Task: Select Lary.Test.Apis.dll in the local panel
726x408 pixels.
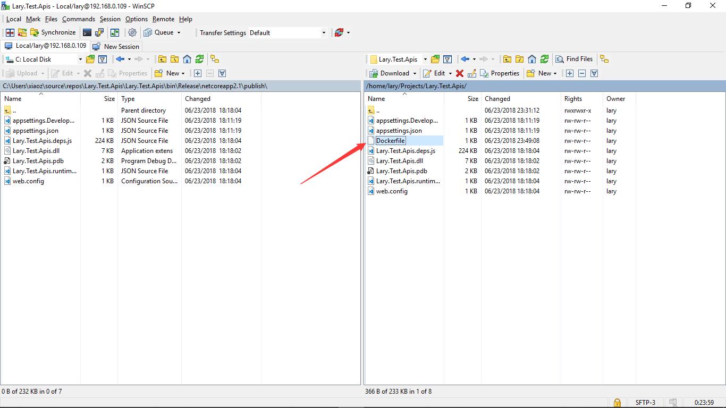Action: (36, 151)
